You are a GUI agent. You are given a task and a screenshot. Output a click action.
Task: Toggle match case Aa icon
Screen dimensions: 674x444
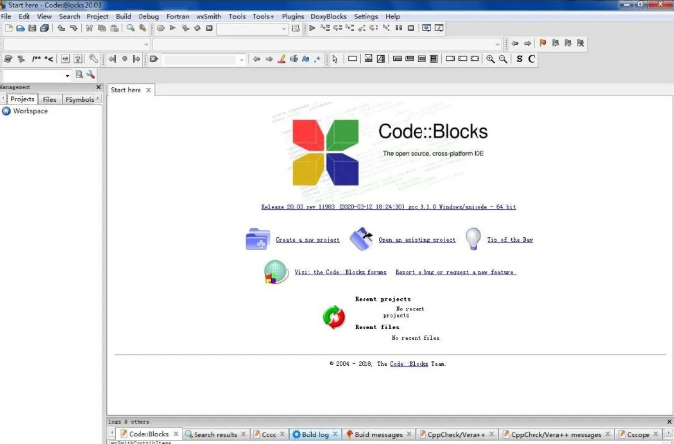pos(306,59)
